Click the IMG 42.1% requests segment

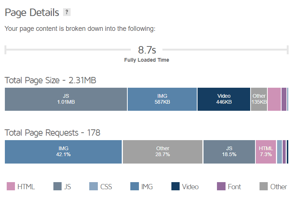[63, 151]
